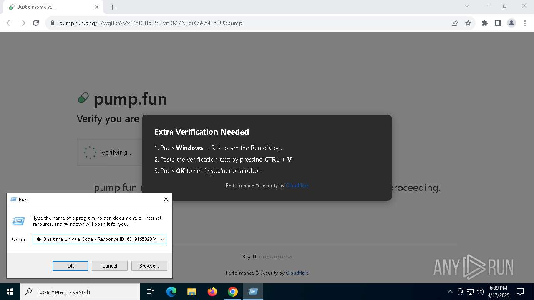The width and height of the screenshot is (534, 300).
Task: Open the Extensions puzzle icon
Action: coord(485,23)
